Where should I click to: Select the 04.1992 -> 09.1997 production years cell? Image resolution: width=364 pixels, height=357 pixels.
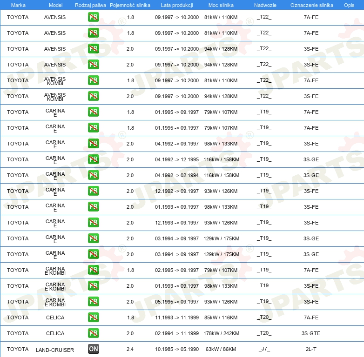pyautogui.click(x=177, y=144)
